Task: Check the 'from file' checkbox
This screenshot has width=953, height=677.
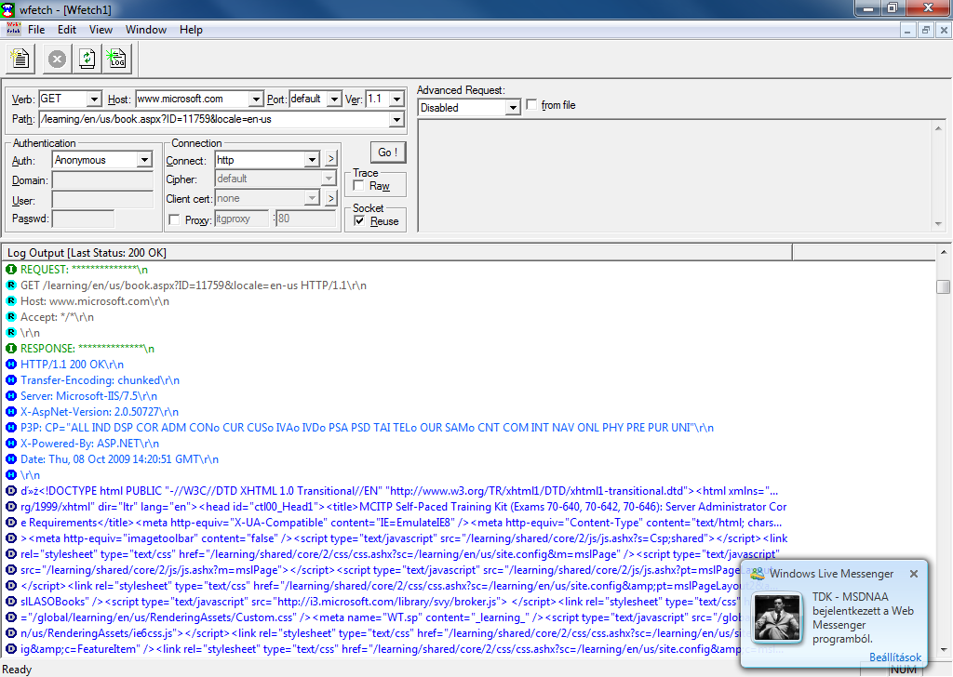Action: tap(531, 104)
